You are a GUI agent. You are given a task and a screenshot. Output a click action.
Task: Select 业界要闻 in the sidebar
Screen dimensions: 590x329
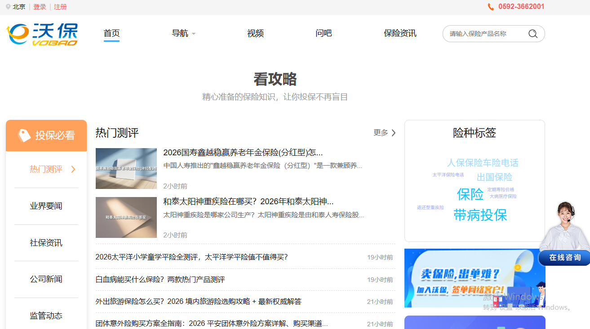46,206
